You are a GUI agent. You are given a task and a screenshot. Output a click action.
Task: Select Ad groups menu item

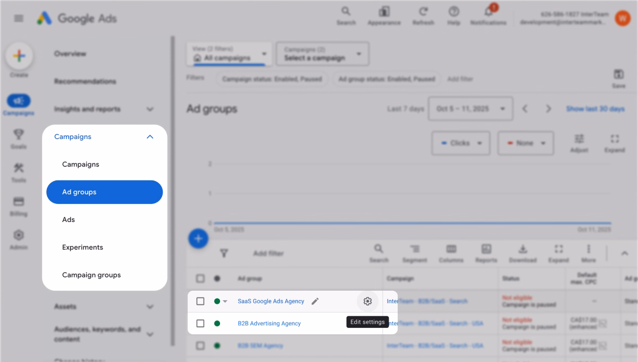point(105,192)
